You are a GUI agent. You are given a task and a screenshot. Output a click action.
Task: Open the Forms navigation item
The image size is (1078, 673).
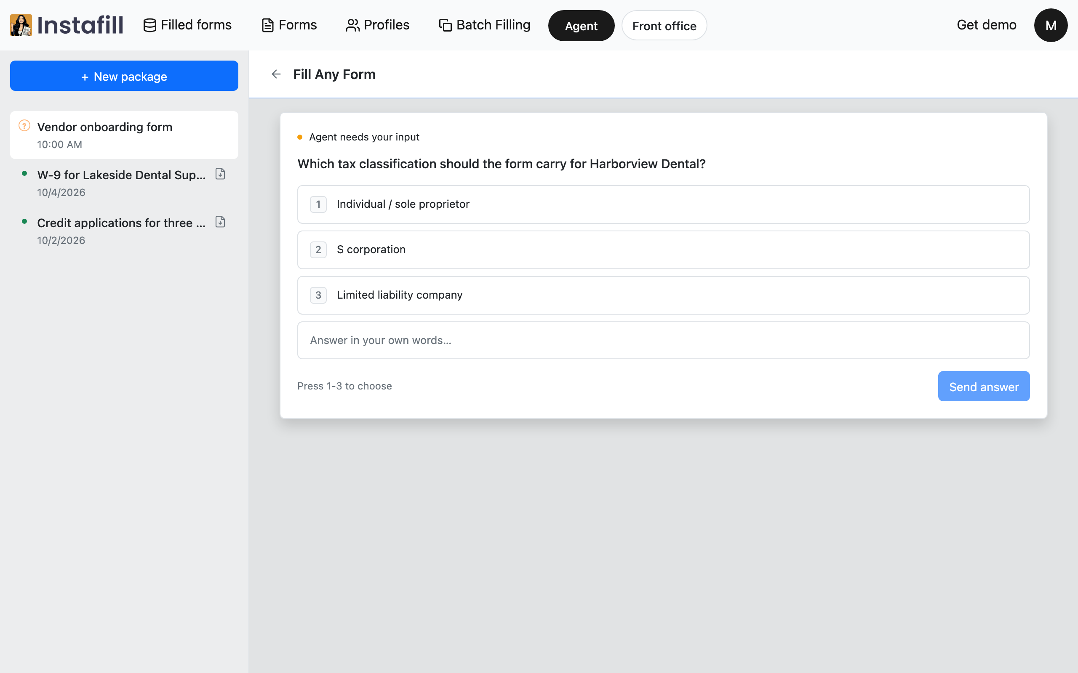point(289,25)
